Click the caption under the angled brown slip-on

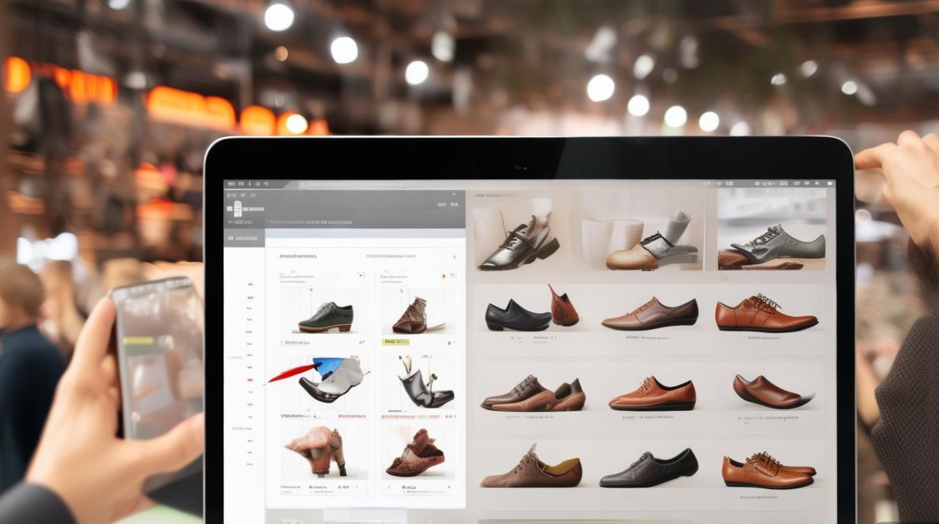tap(769, 421)
